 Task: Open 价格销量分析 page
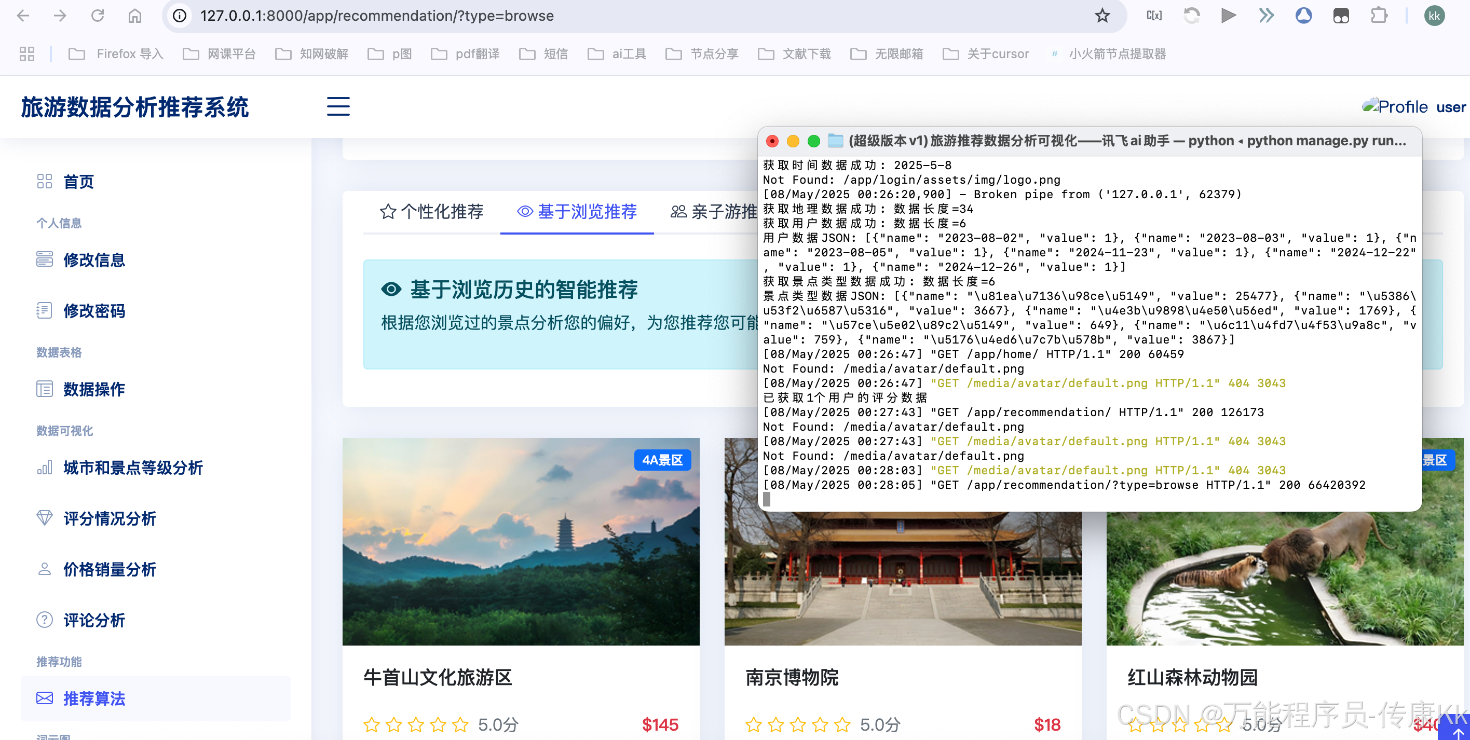[109, 569]
